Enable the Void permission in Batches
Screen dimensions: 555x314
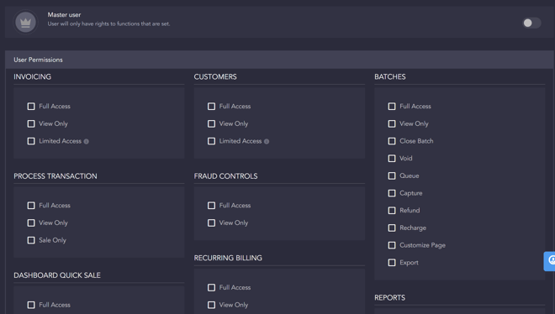pyautogui.click(x=392, y=158)
